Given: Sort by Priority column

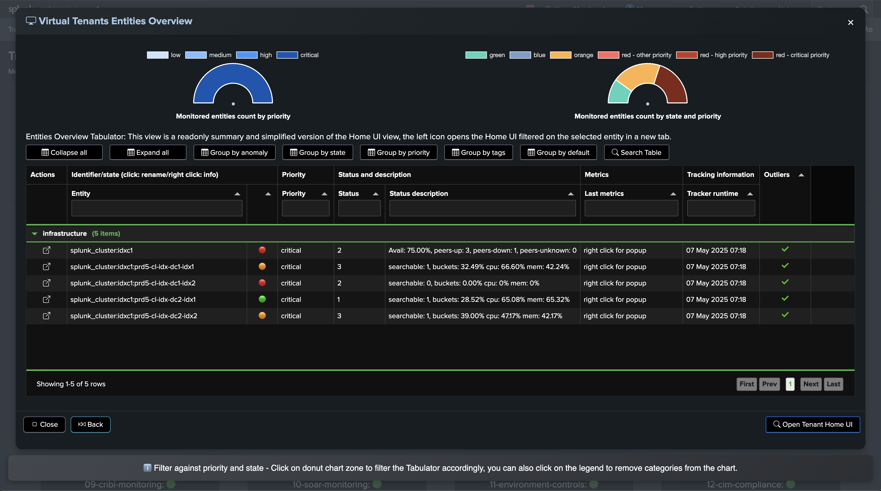Looking at the screenshot, I should point(324,194).
